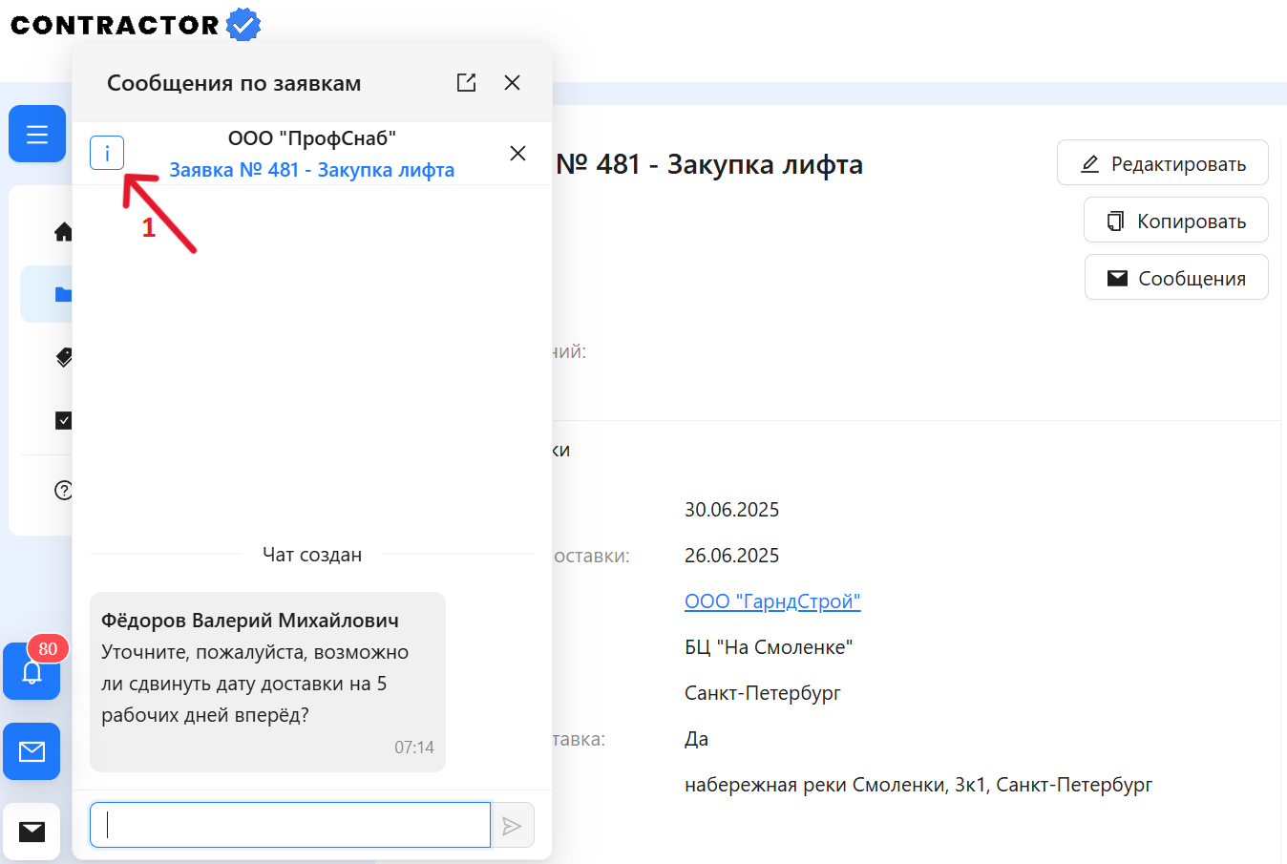Click the date 26.06.2025
The height and width of the screenshot is (864, 1287).
(731, 556)
